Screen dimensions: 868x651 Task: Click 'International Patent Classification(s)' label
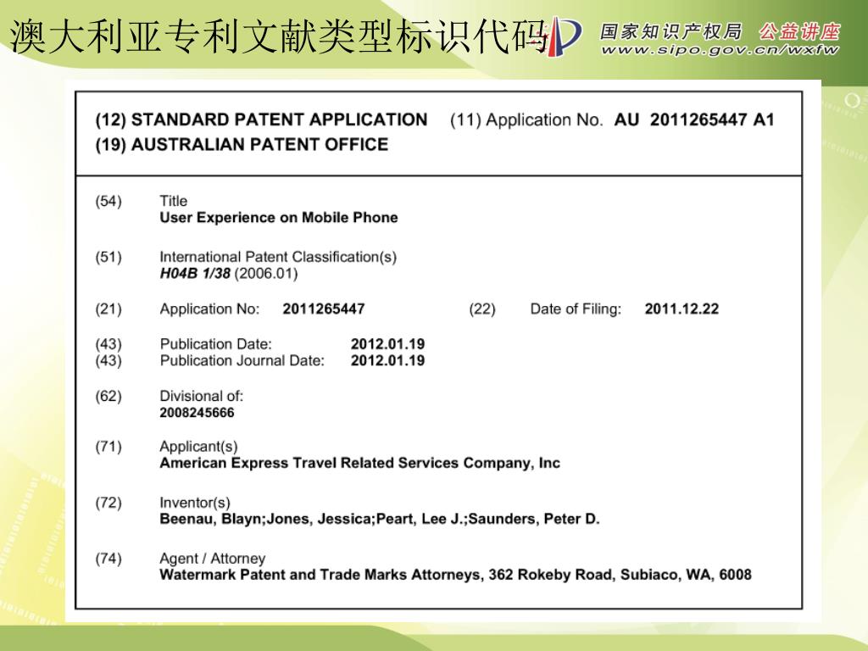[278, 257]
